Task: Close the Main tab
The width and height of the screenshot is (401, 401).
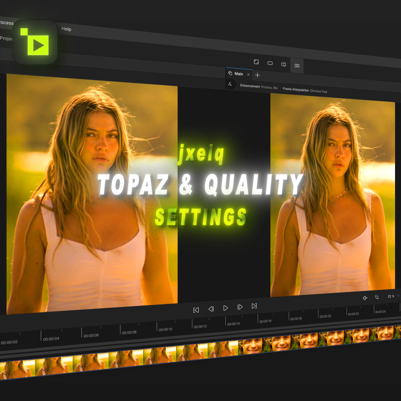Action: click(248, 74)
